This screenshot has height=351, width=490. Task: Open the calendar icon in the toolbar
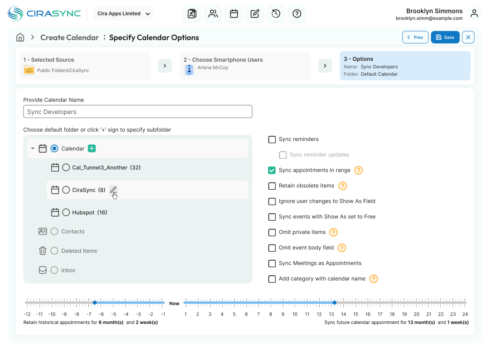(x=234, y=14)
